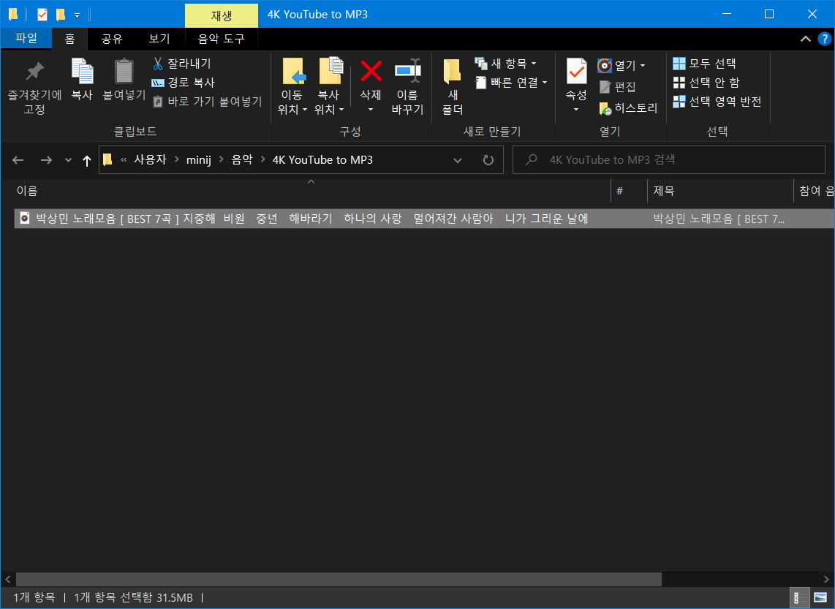The height and width of the screenshot is (609, 835).
Task: Sort by the # column header
Action: 629,191
